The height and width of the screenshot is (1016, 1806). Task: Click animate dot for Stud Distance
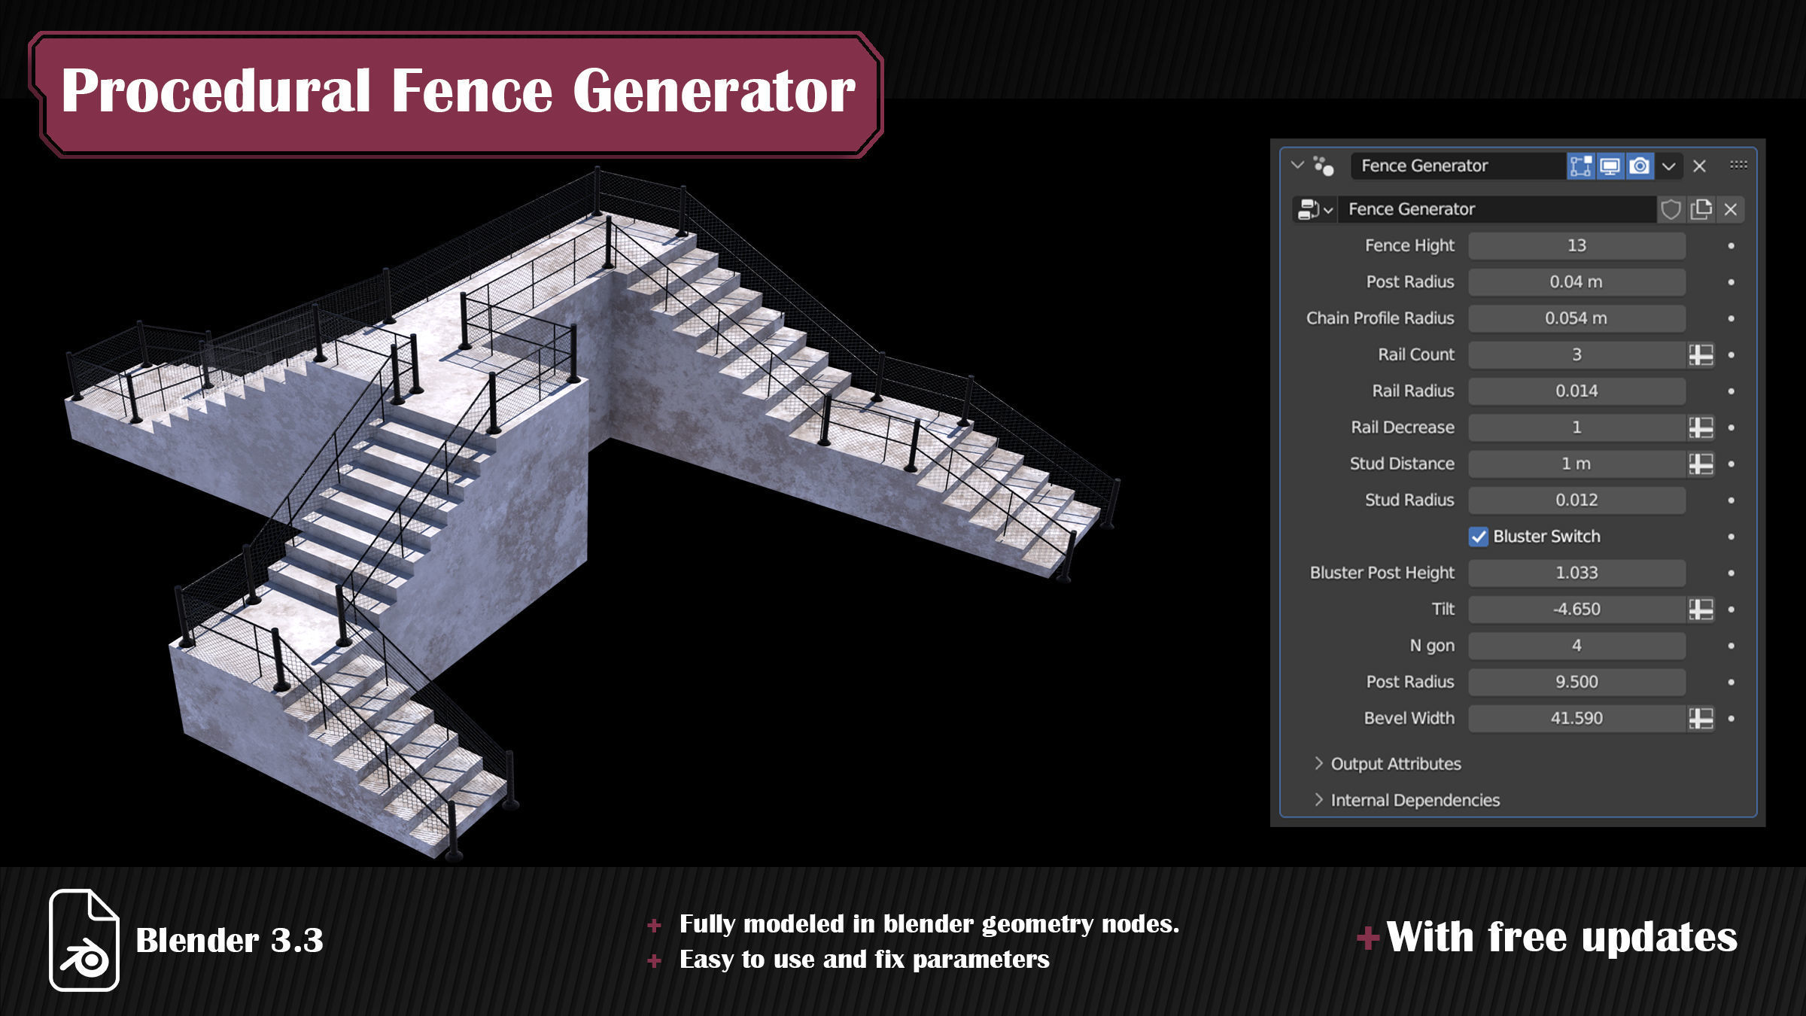(1731, 464)
